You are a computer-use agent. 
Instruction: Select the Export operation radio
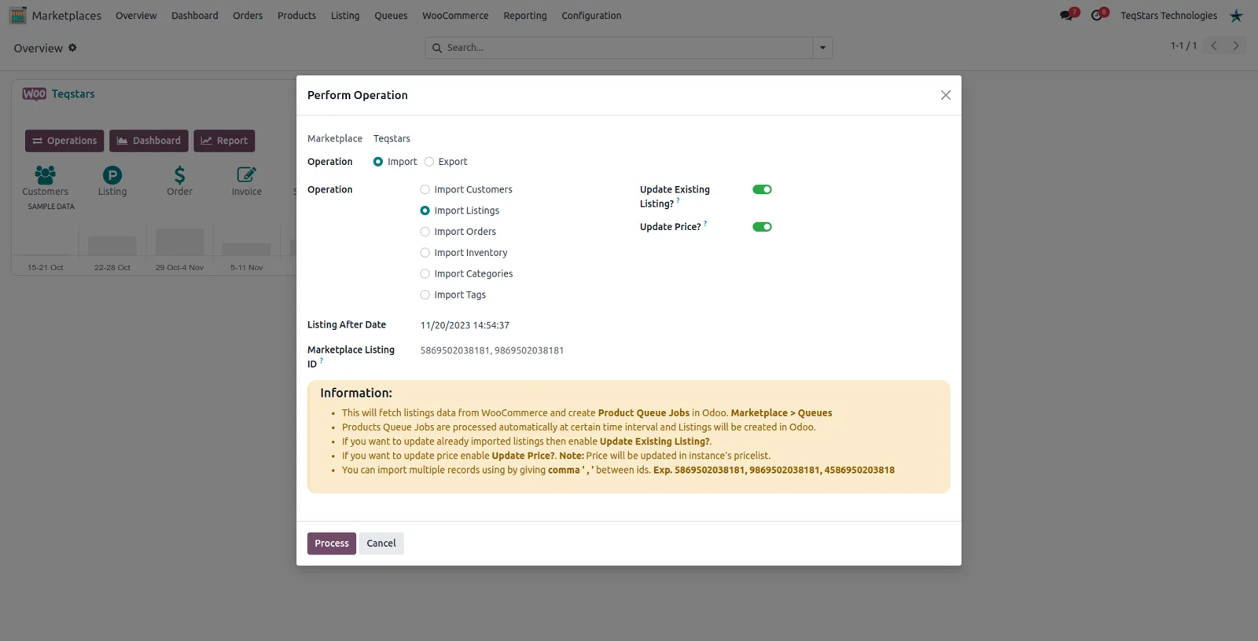[429, 162]
